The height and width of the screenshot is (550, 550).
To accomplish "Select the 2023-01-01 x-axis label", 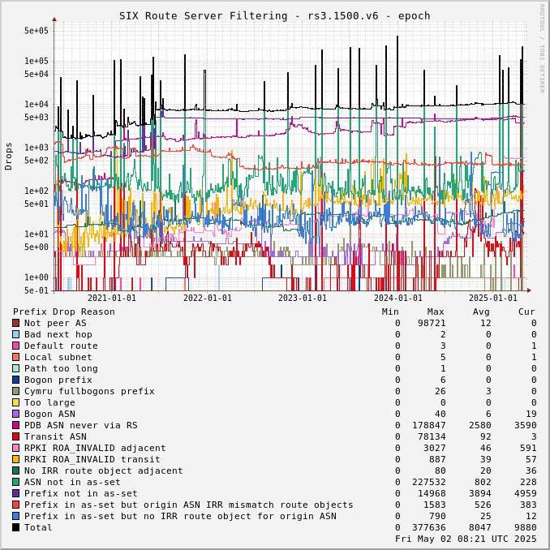I will [x=303, y=299].
